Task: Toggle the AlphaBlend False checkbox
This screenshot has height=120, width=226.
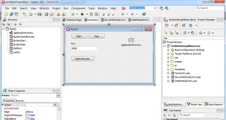Action: [x=27, y=119]
